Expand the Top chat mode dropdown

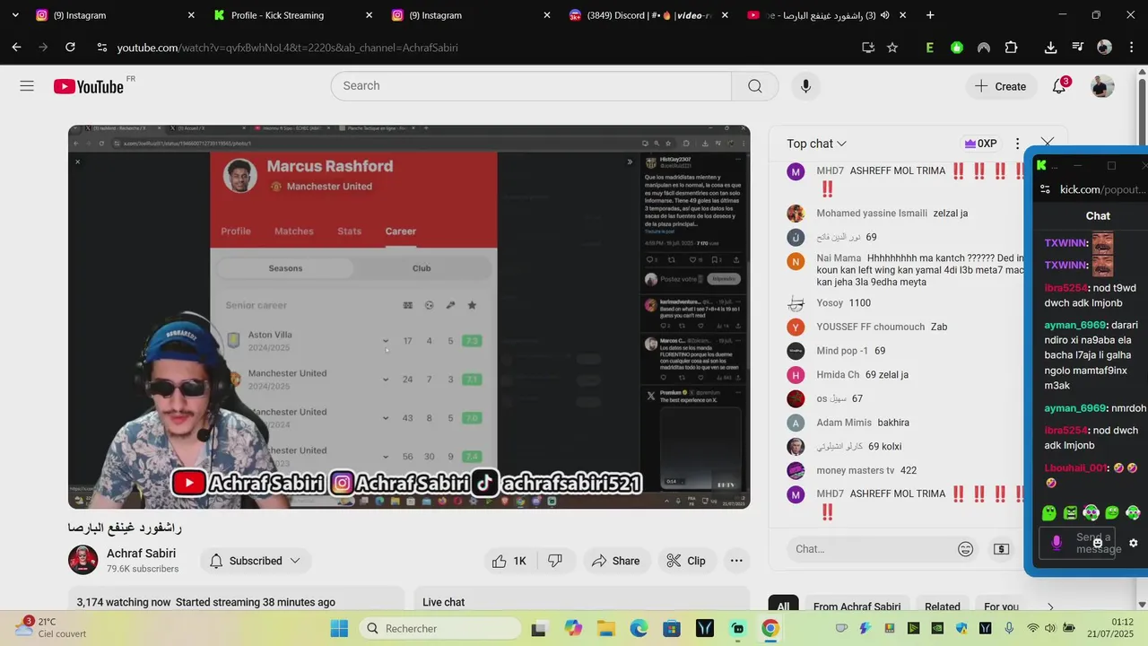pos(817,144)
